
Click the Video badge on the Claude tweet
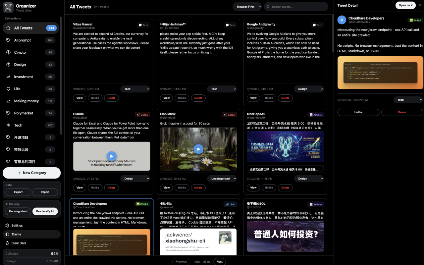click(x=142, y=115)
